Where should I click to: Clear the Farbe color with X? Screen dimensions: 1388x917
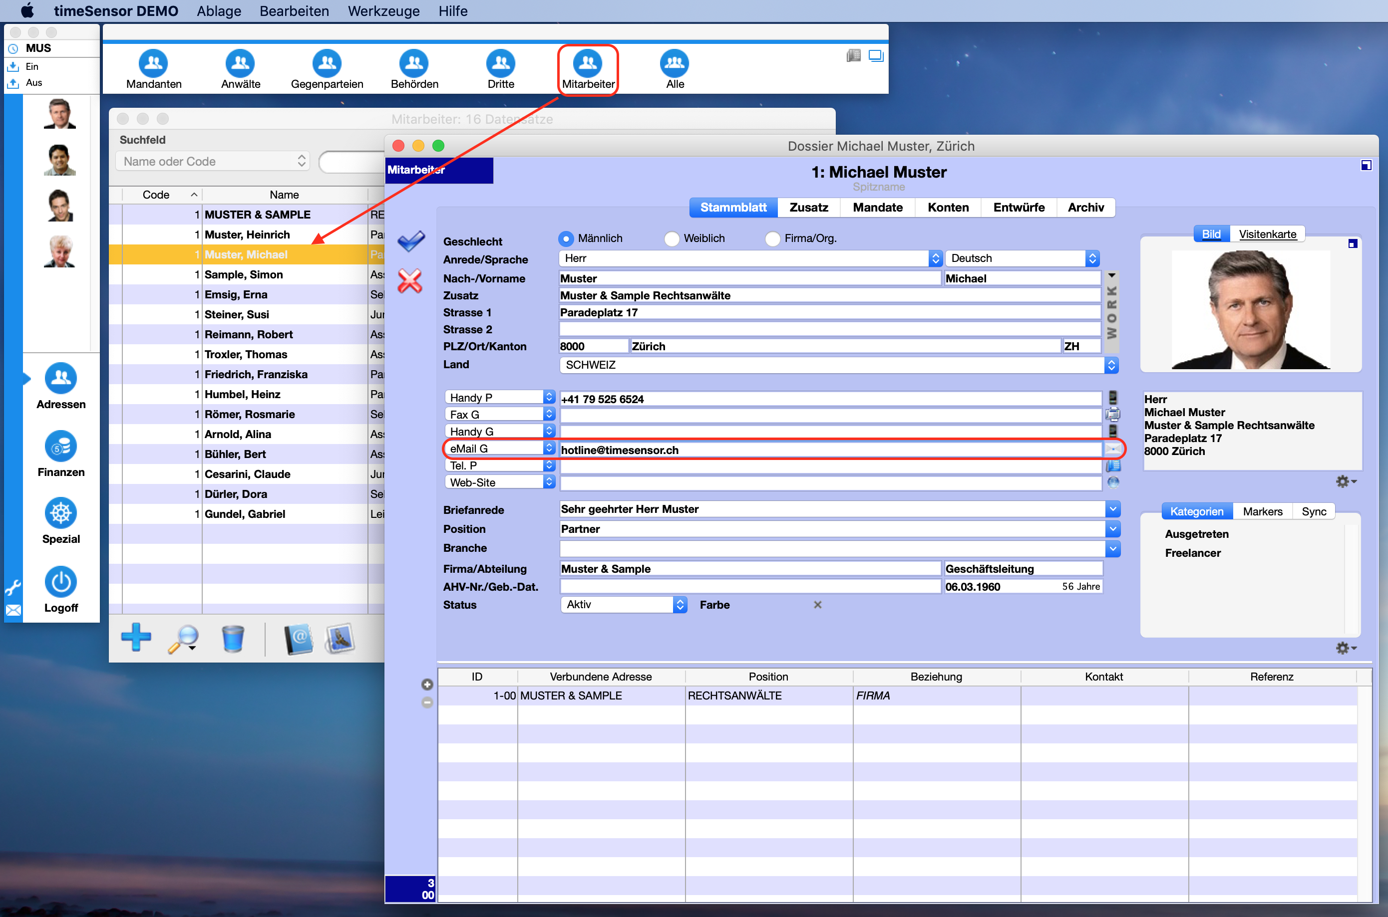click(x=817, y=604)
